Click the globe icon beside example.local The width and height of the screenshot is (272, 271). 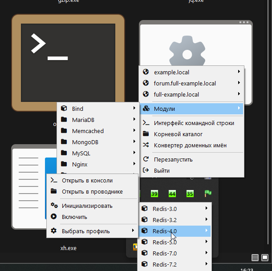[x=146, y=72]
